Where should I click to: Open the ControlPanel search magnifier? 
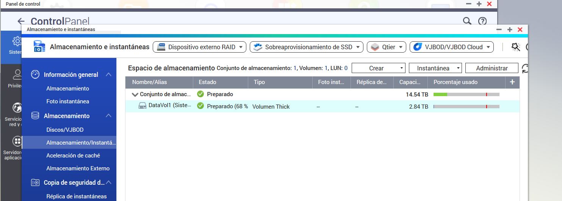(467, 21)
